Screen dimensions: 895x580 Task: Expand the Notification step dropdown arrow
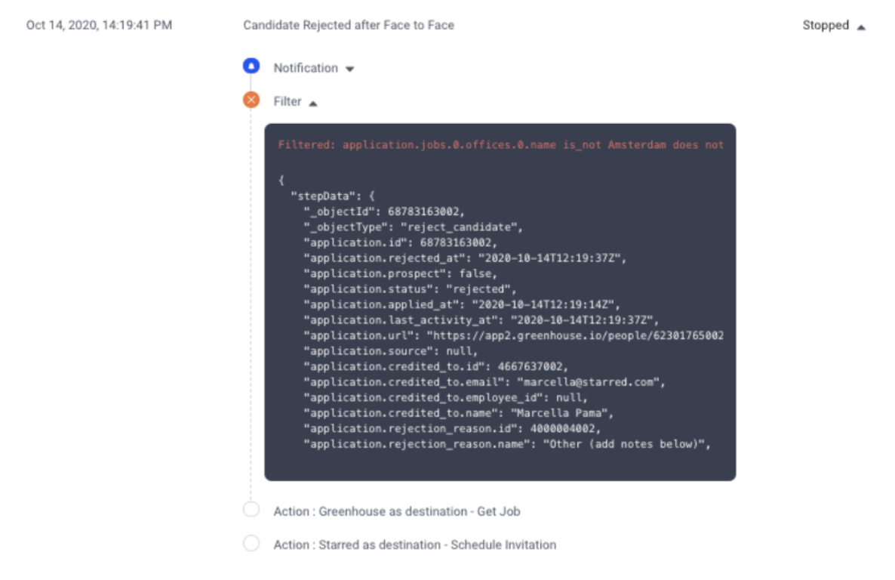coord(350,69)
